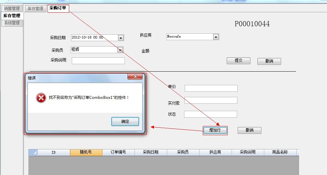The width and height of the screenshot is (327, 175).
Task: Click the 供应商 grid column header
Action: (x=215, y=152)
